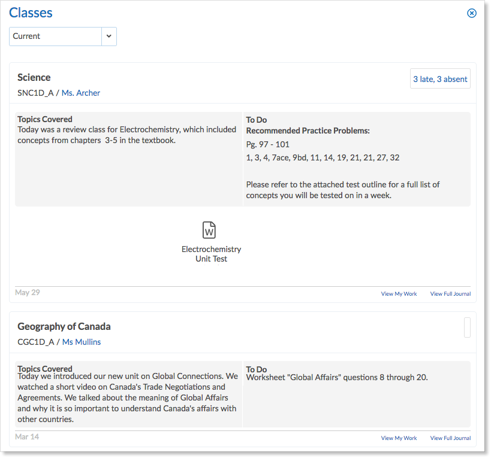Select the Science class title
Viewport: 491px width, 458px height.
(x=34, y=77)
